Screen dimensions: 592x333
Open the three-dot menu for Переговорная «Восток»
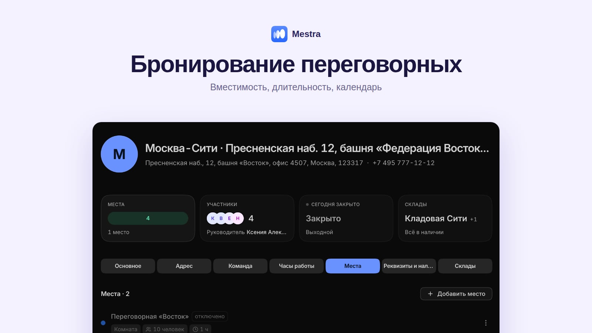tap(486, 323)
